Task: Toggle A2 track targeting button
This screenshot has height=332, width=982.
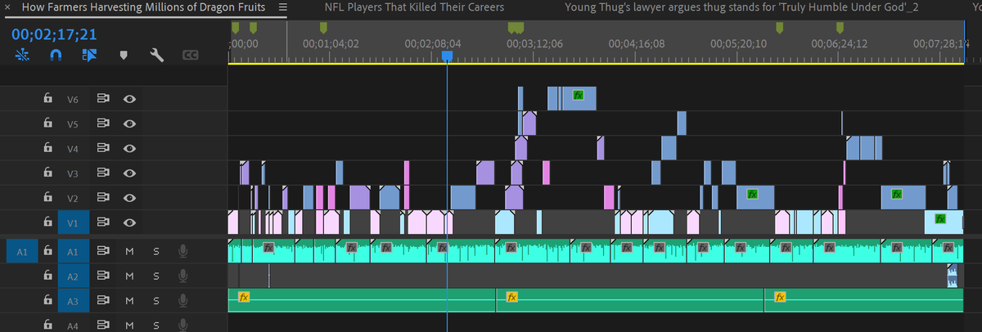Action: [x=72, y=276]
